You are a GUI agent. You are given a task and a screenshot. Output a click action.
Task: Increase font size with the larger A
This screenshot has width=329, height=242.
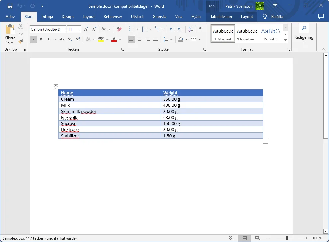click(86, 29)
